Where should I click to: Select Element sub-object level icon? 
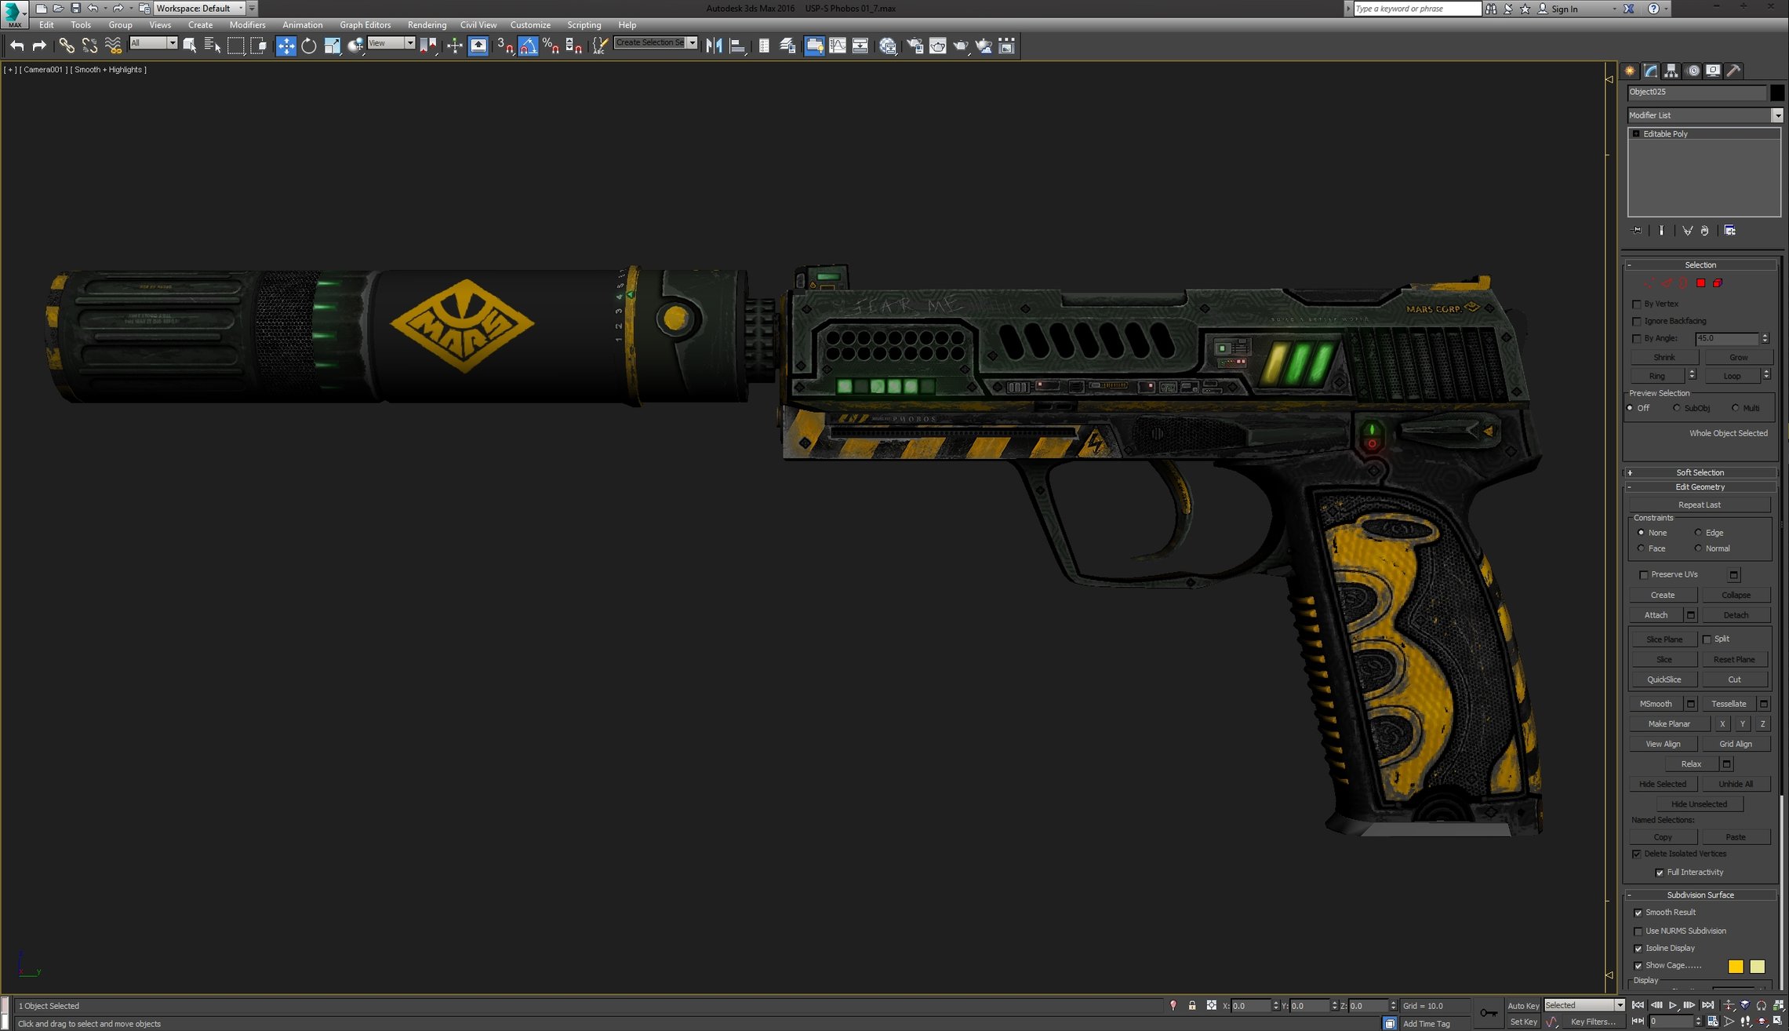pyautogui.click(x=1718, y=283)
